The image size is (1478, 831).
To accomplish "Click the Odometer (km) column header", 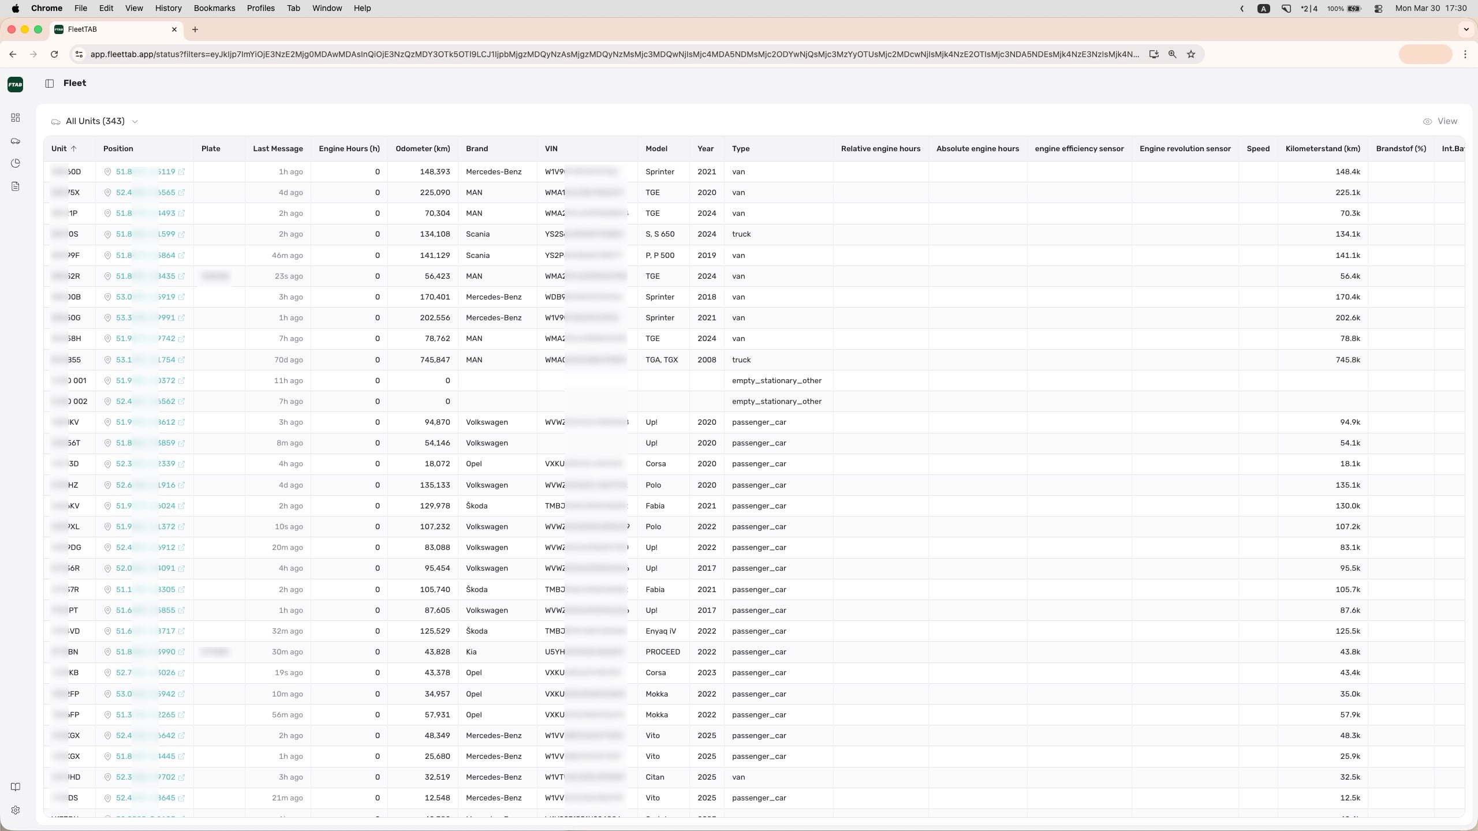I will tap(422, 149).
